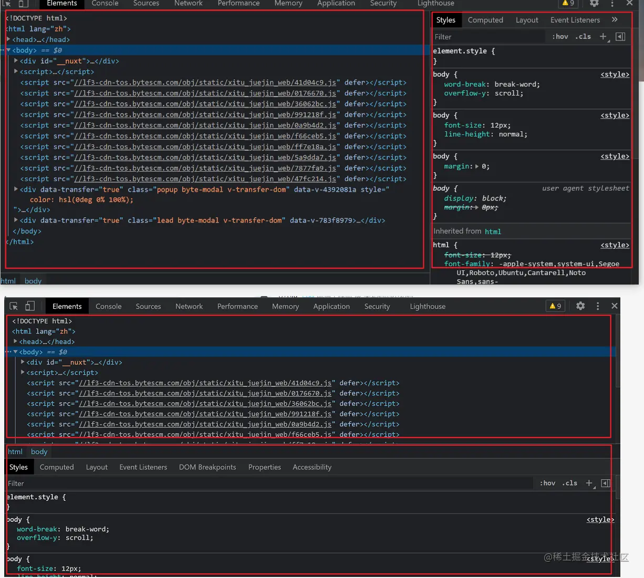The image size is (644, 578).
Task: Expand head node in top DOM tree
Action: pyautogui.click(x=8, y=39)
